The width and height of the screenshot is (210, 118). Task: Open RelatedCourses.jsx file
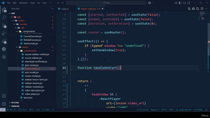(x=32, y=40)
